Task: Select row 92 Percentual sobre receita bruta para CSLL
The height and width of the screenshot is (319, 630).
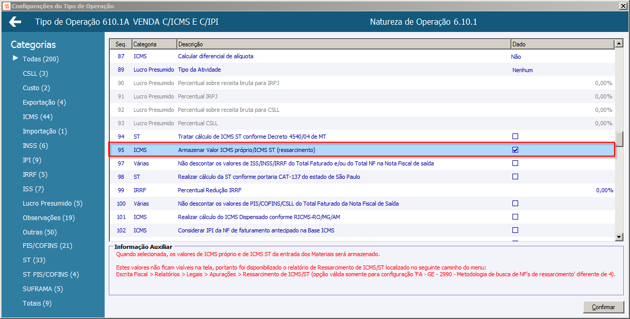Action: tap(362, 110)
